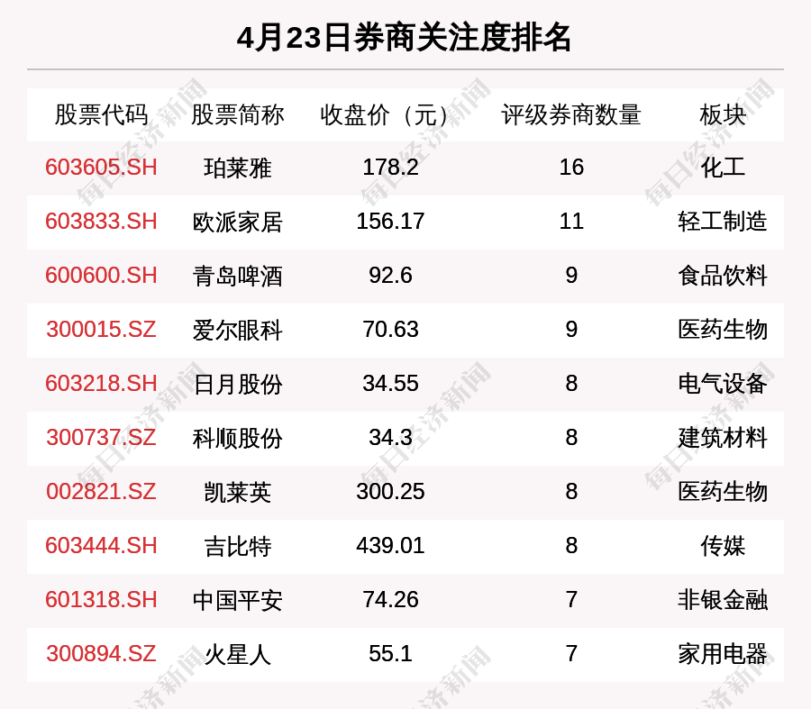This screenshot has height=709, width=811.
Task: Click the stock name 中国平安
Action: click(237, 600)
